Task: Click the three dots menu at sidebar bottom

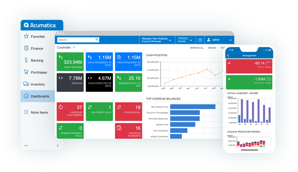Action: [x=26, y=146]
